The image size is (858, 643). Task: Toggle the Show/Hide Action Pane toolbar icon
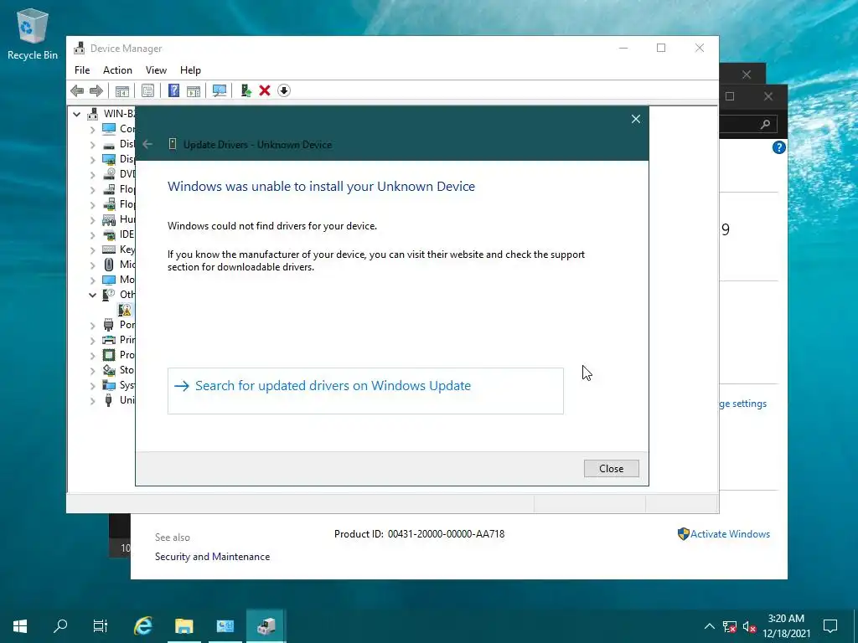point(194,90)
